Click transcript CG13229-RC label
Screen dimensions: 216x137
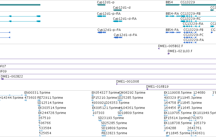pos(191,19)
